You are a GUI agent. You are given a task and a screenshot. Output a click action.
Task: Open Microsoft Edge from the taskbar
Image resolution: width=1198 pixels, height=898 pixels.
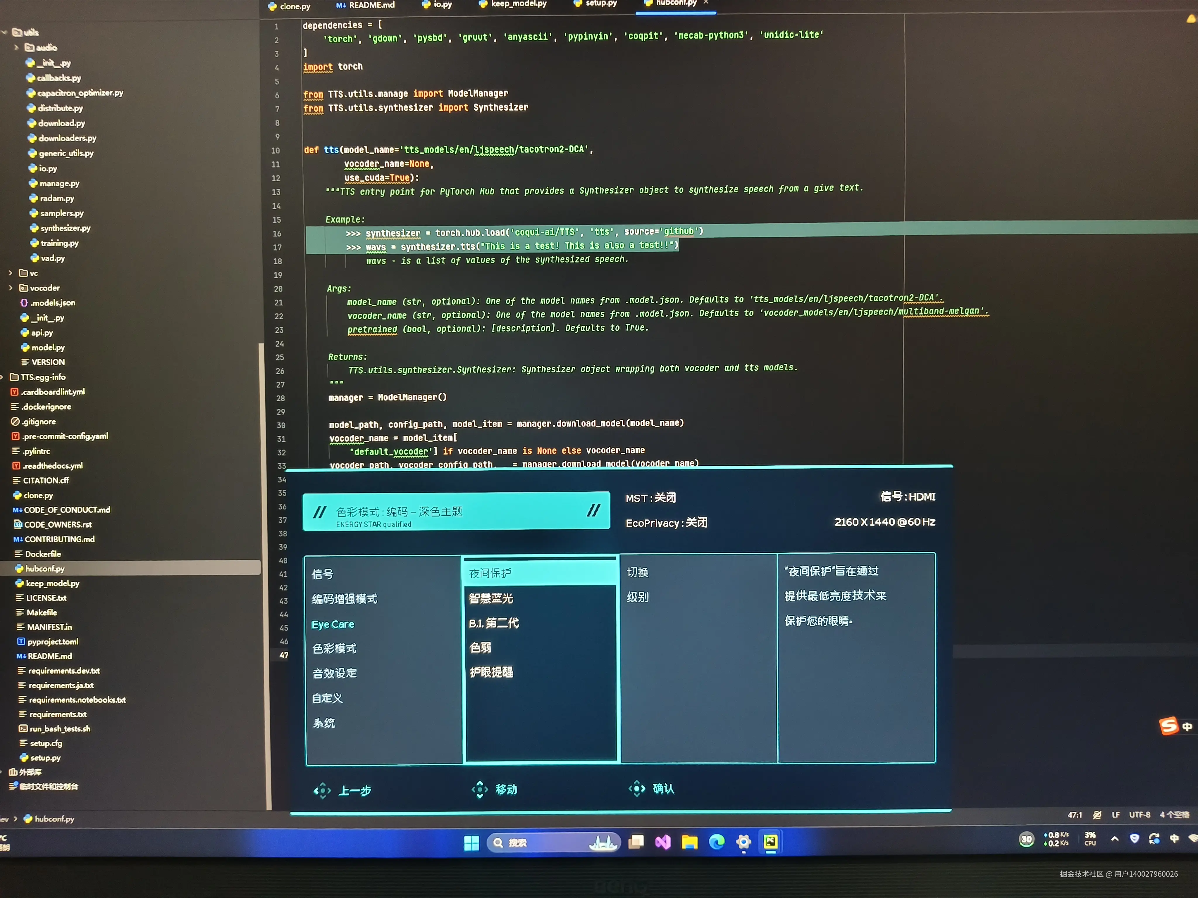click(717, 842)
